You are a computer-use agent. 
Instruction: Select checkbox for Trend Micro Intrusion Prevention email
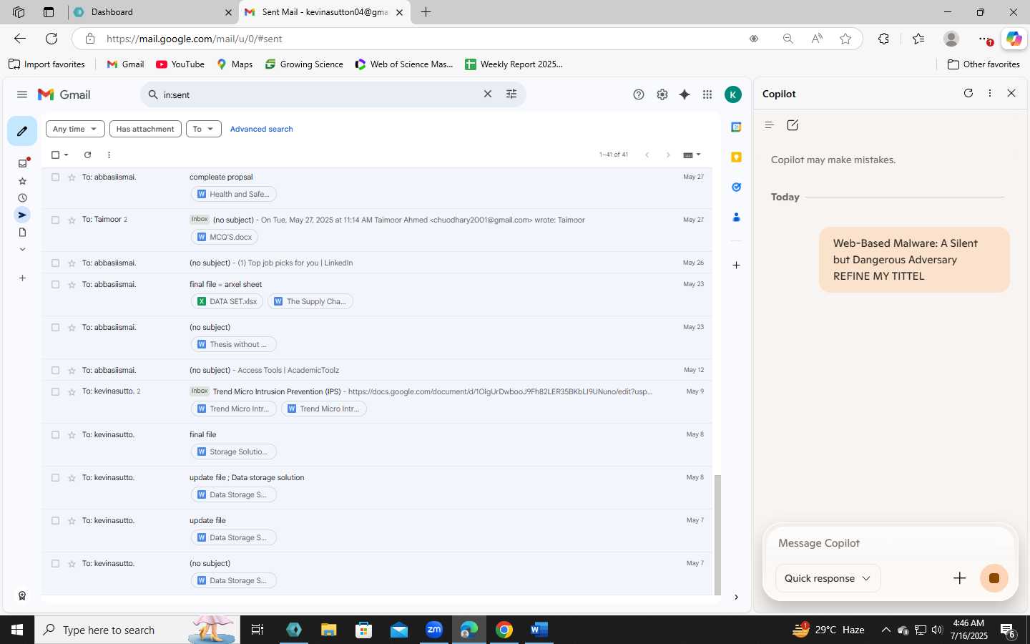(x=55, y=392)
